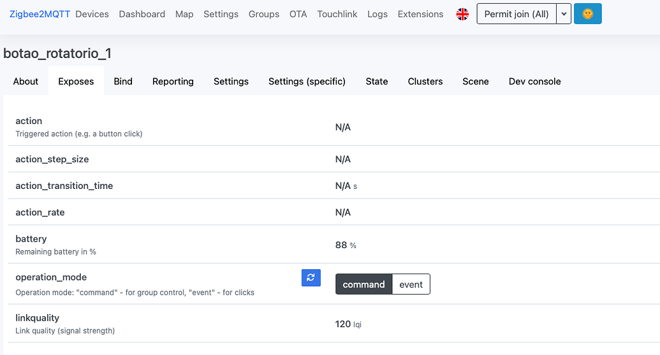Viewport: 660px width, 355px height.
Task: Switch operation mode to "event"
Action: pos(411,284)
